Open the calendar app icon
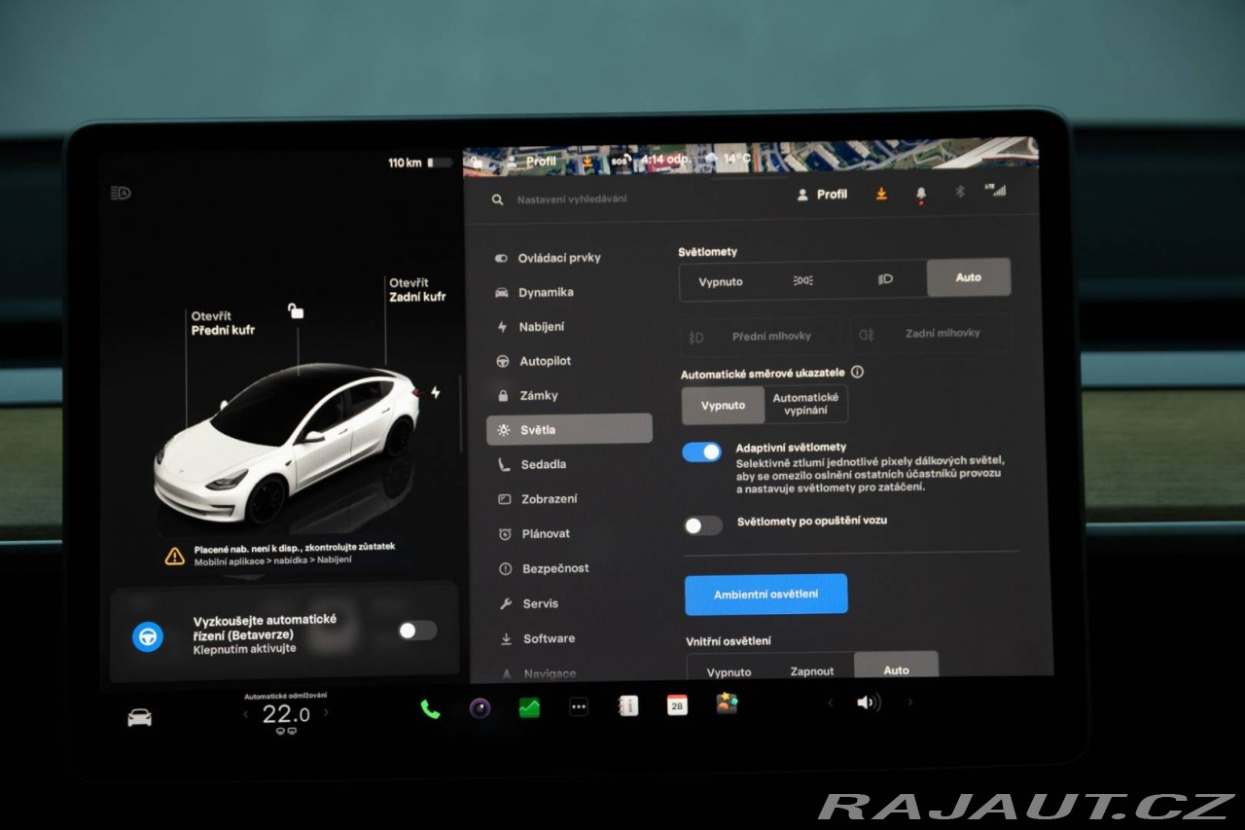The height and width of the screenshot is (830, 1245). point(677,705)
